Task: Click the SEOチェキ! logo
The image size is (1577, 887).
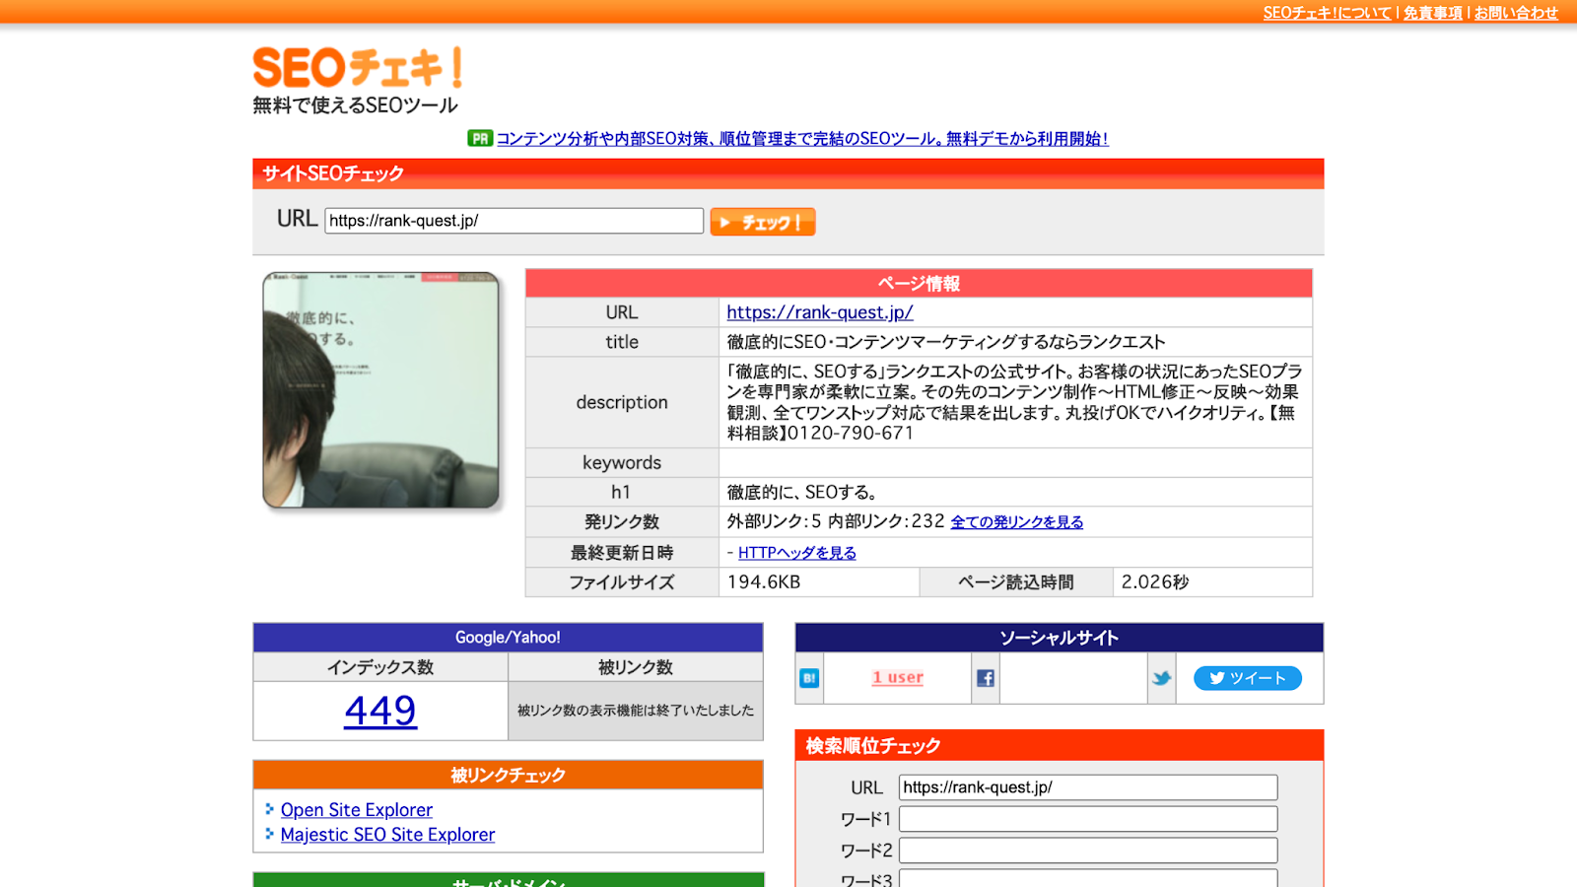Action: point(357,68)
